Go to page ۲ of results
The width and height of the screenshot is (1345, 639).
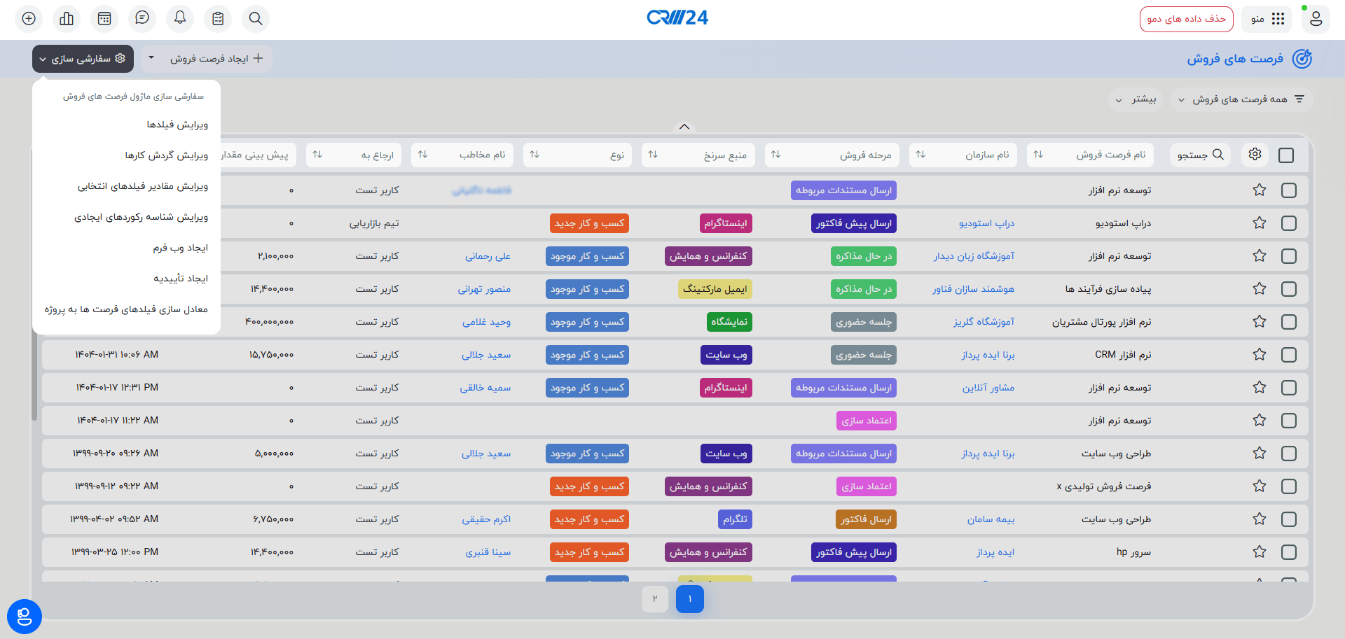pos(655,599)
